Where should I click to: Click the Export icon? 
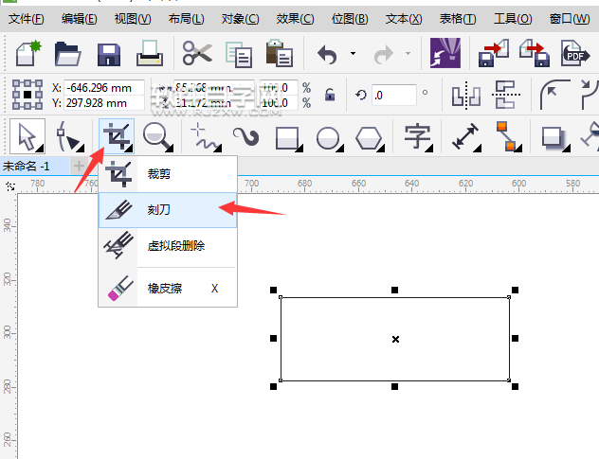tap(535, 53)
